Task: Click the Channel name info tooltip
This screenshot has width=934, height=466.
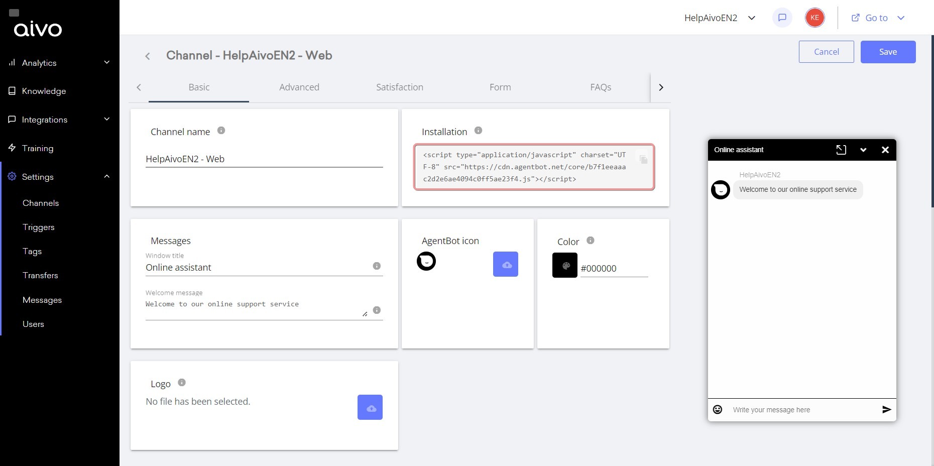Action: click(221, 130)
